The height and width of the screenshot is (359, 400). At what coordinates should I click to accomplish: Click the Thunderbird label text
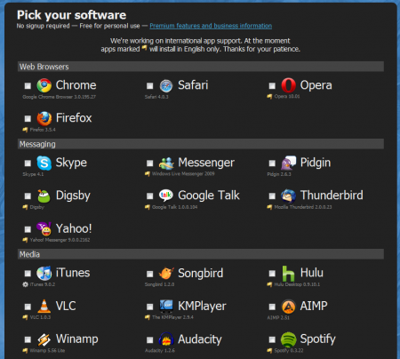click(332, 195)
